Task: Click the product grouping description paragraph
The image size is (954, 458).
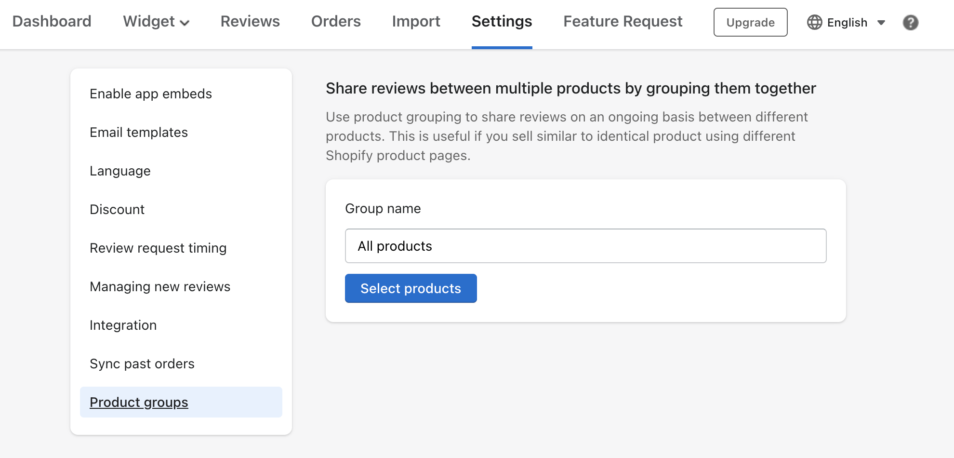Action: pos(567,136)
